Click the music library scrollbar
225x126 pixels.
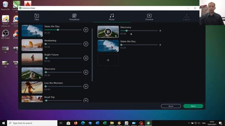pos(92,55)
